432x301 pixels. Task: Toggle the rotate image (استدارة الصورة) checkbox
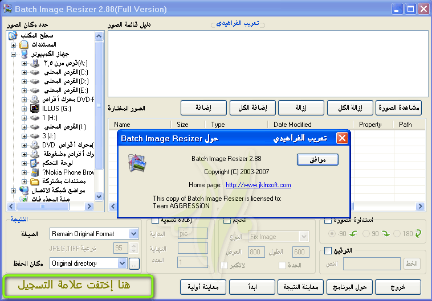(x=328, y=221)
